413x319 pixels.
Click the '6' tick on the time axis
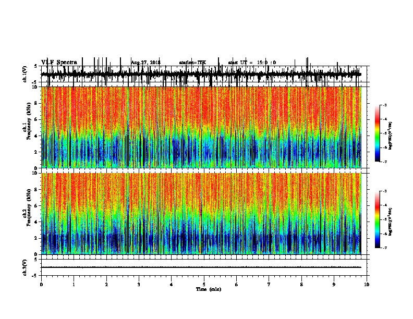click(x=237, y=284)
